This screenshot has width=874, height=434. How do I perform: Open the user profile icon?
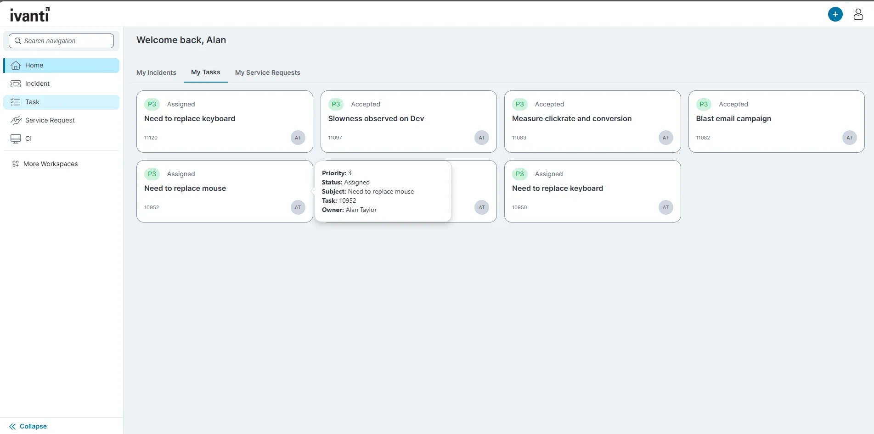[x=858, y=14]
